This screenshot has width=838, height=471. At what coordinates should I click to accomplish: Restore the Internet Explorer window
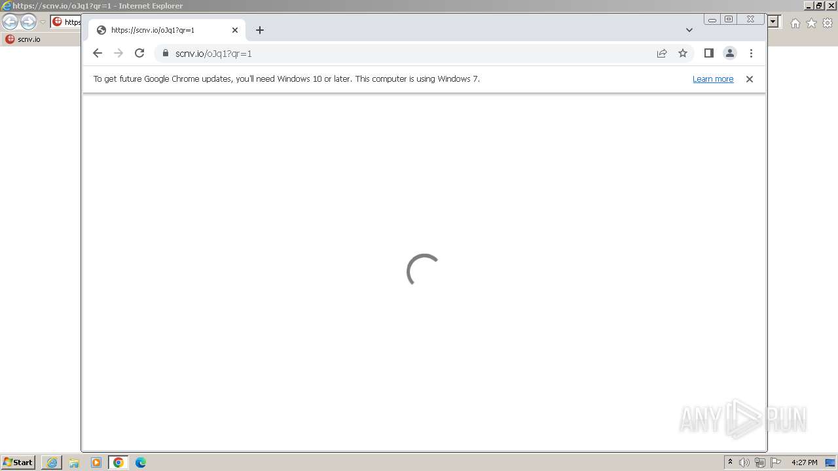[x=819, y=5]
